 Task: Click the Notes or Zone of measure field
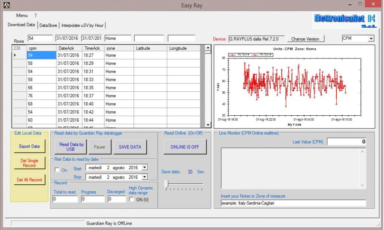[x=293, y=203]
